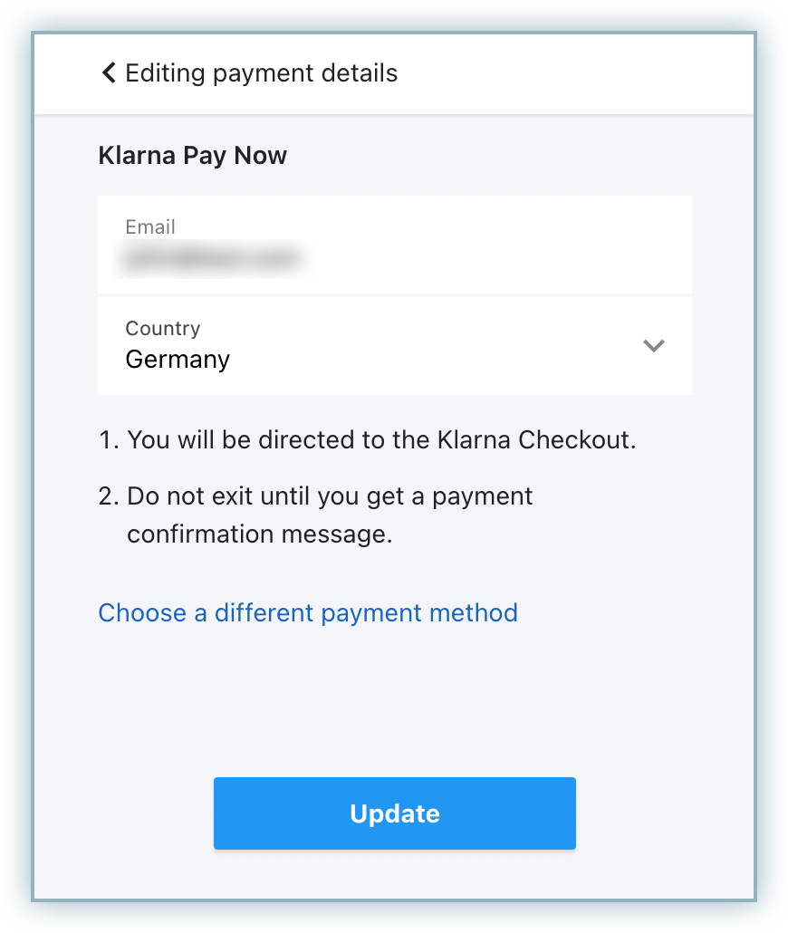This screenshot has height=933, width=788.
Task: Click the "Email" field label
Action: point(150,226)
